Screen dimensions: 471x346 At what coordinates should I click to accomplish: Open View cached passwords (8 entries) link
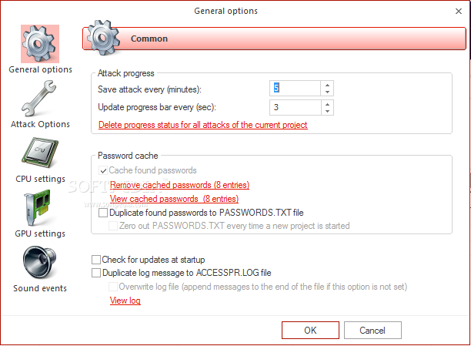(x=174, y=199)
